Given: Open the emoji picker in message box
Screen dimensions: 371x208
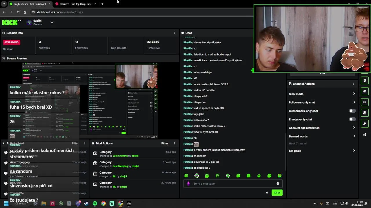Looking at the screenshot, I should [278, 183].
